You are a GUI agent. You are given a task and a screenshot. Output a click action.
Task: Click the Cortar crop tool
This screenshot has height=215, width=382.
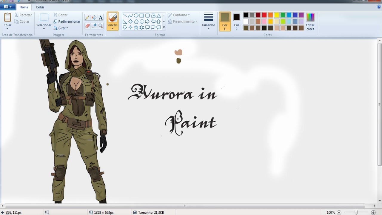click(x=61, y=15)
